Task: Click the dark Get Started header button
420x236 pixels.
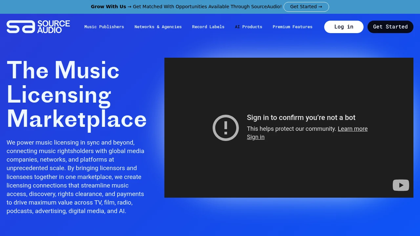Action: [x=390, y=27]
